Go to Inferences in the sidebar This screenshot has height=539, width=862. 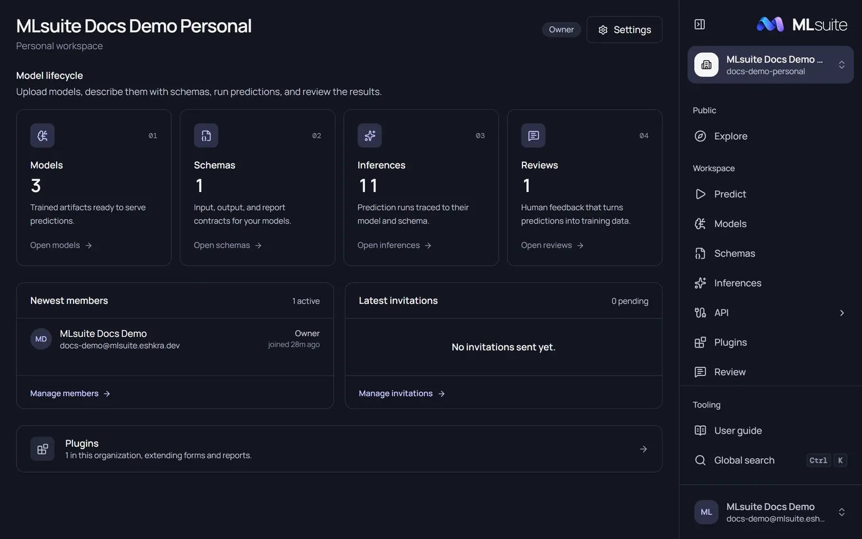[770, 283]
